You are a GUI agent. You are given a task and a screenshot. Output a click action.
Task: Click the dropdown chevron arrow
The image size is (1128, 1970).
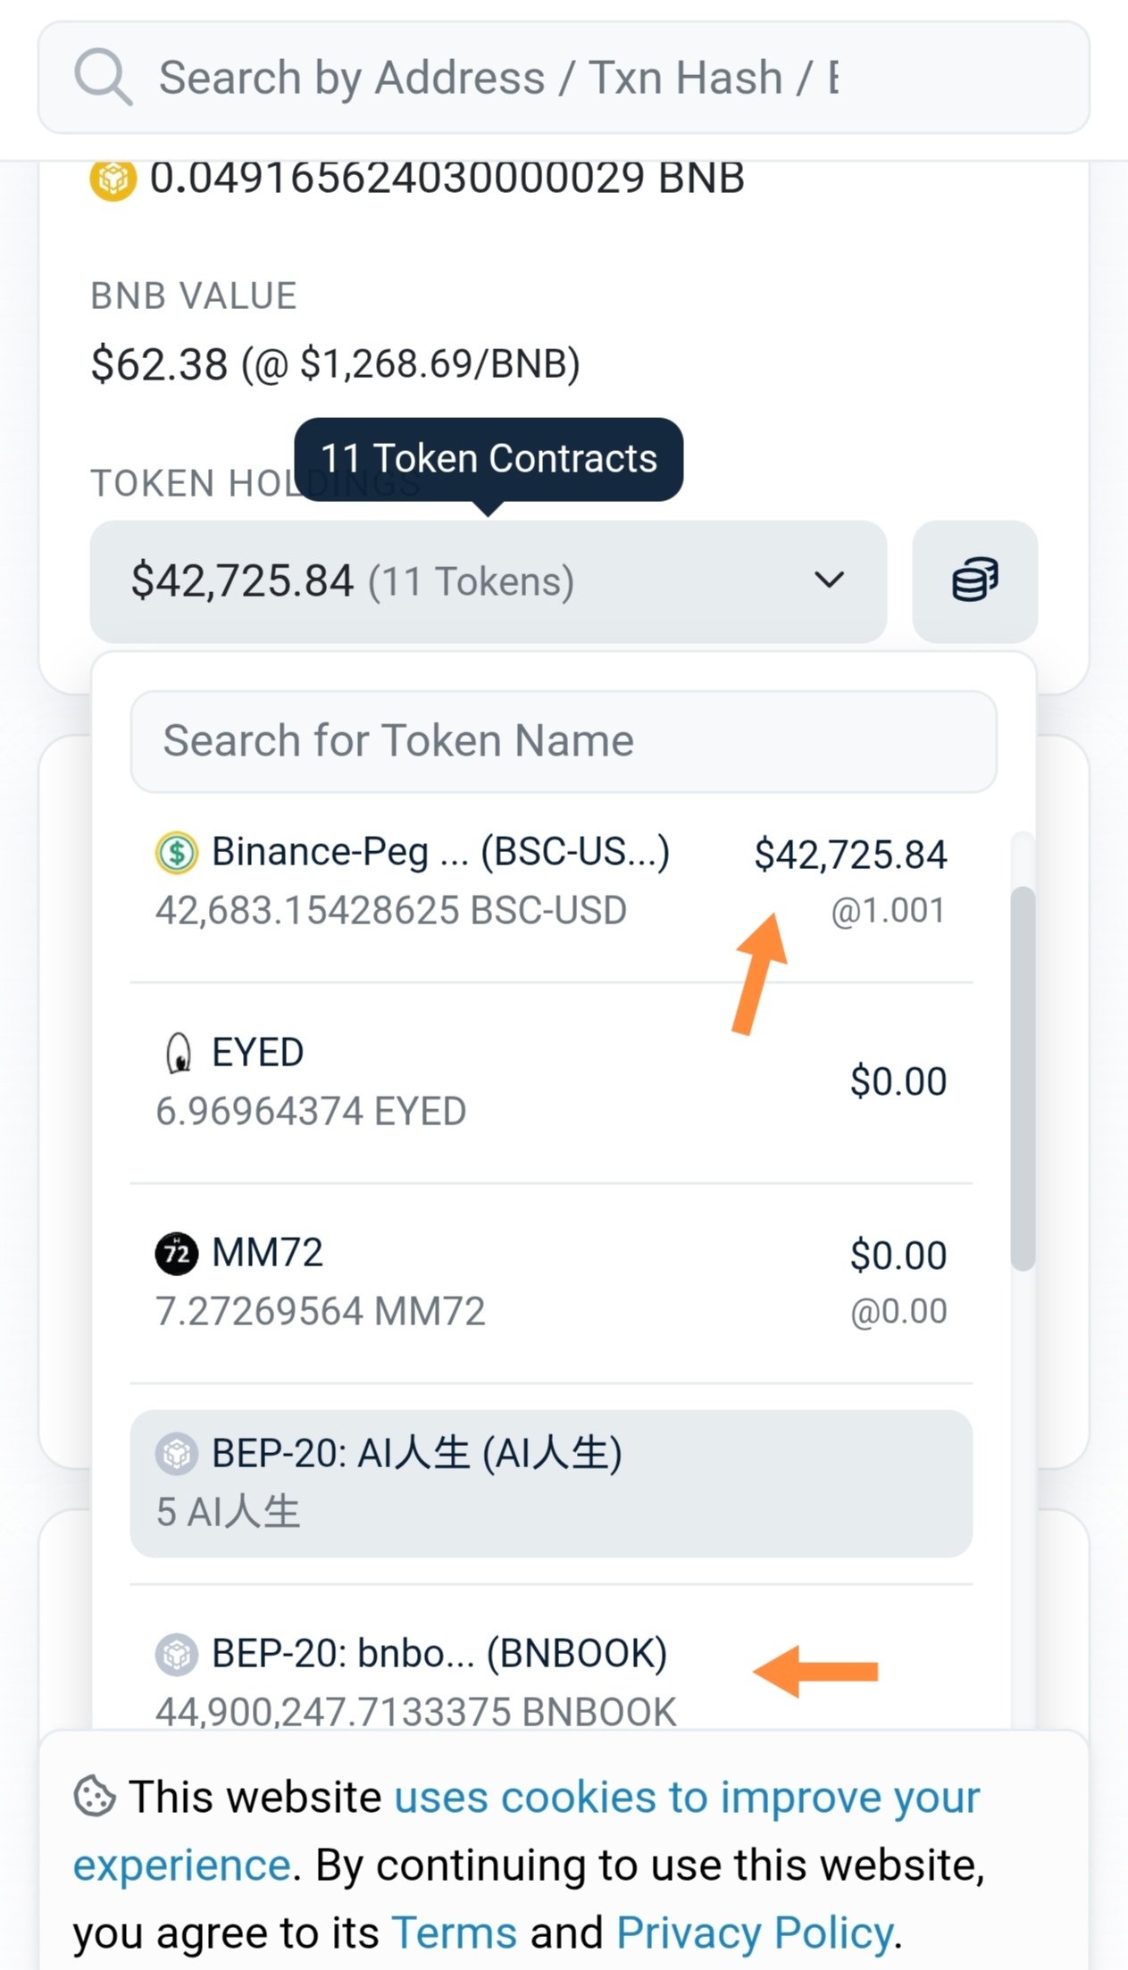click(x=829, y=580)
